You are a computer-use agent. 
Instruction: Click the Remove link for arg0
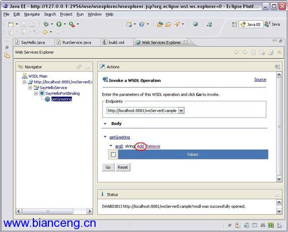coord(153,146)
